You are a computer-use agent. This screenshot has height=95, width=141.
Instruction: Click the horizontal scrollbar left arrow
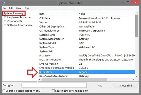pyautogui.click(x=40, y=79)
